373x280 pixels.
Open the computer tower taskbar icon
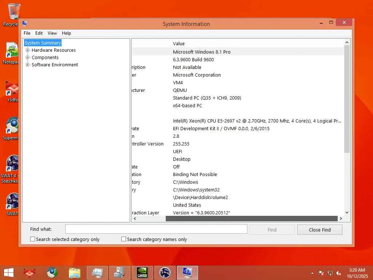[x=119, y=273]
